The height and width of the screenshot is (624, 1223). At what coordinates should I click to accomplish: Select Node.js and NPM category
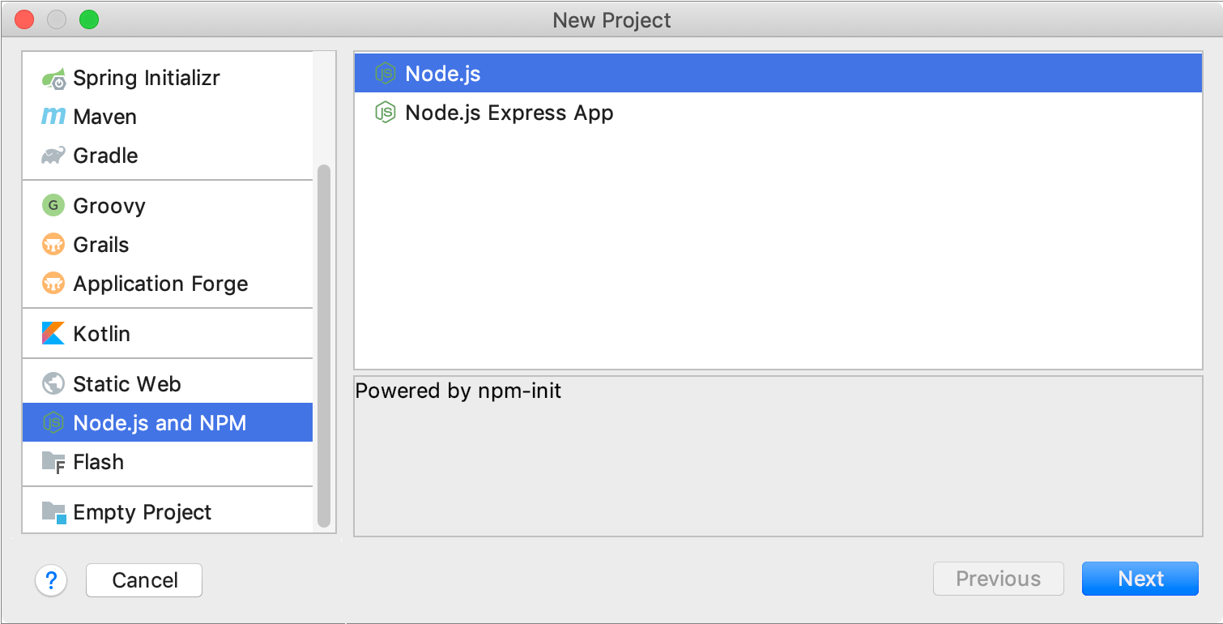[x=168, y=423]
